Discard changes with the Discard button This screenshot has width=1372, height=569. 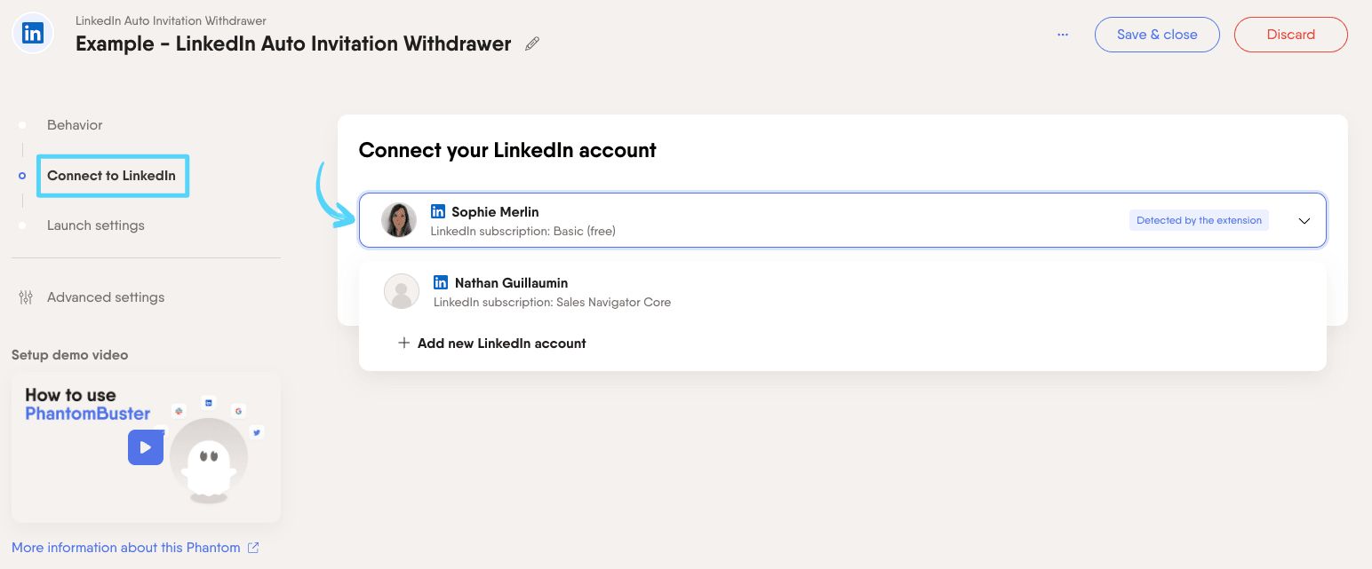click(1290, 35)
